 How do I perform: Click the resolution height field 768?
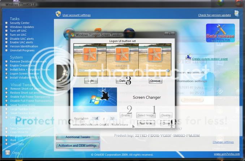coord(112,118)
